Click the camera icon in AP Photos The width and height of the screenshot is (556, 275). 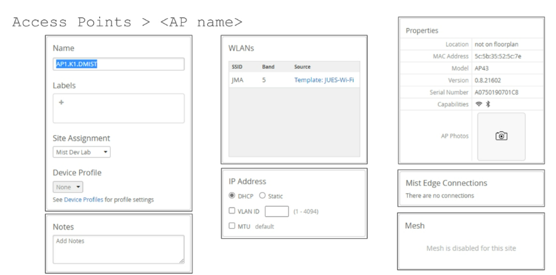[501, 136]
